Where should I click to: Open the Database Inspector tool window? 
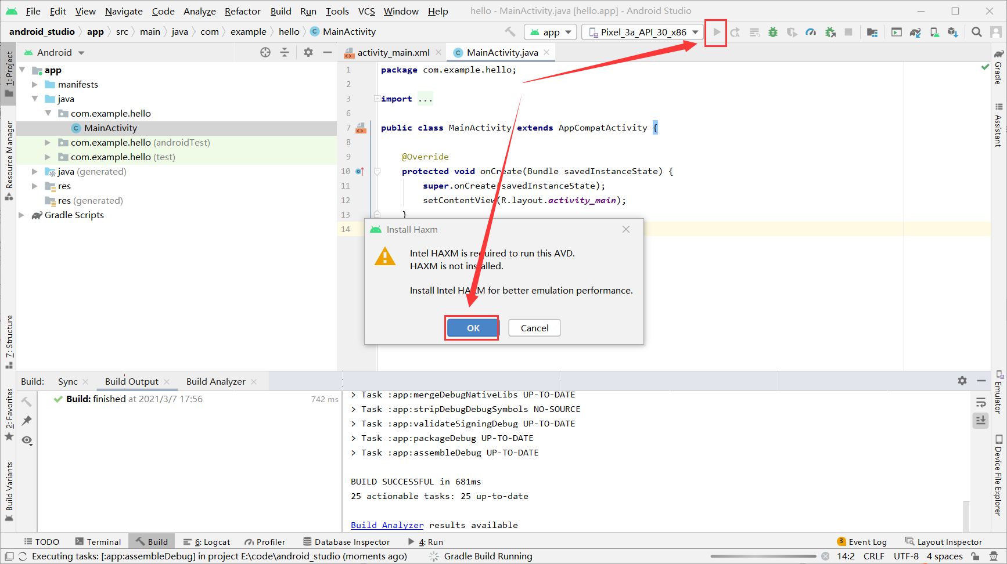(x=346, y=541)
